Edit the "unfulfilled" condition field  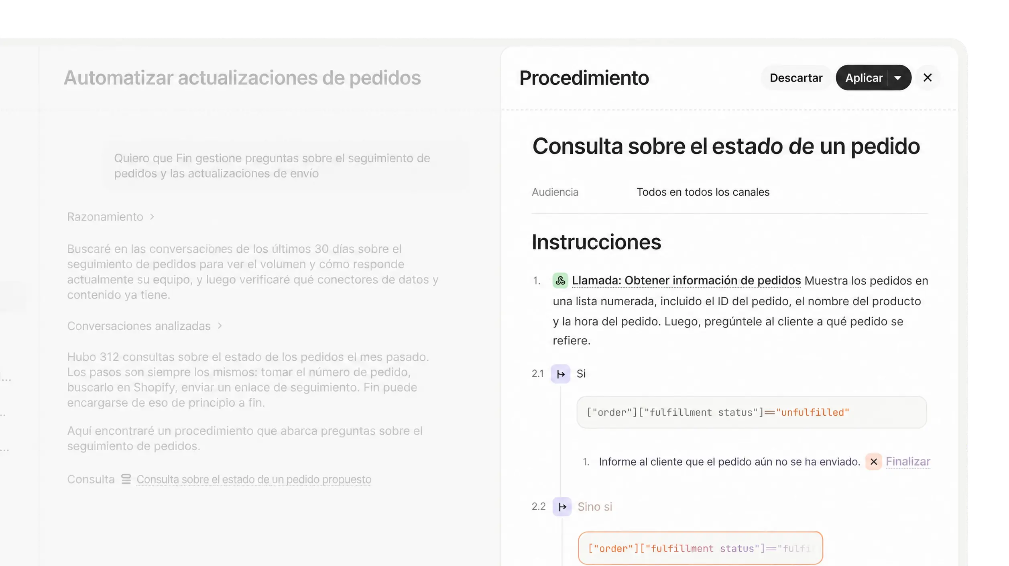pyautogui.click(x=751, y=412)
